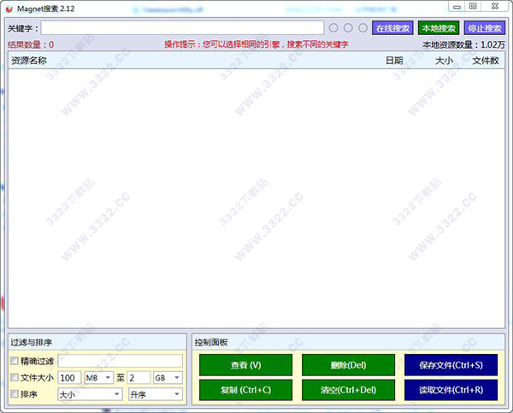
Task: Maximize the Magnet搜索 window
Action: [x=473, y=6]
